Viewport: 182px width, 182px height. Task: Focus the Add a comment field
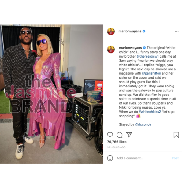click(x=143, y=158)
